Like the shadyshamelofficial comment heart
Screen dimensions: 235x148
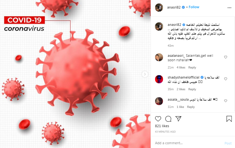[225, 79]
